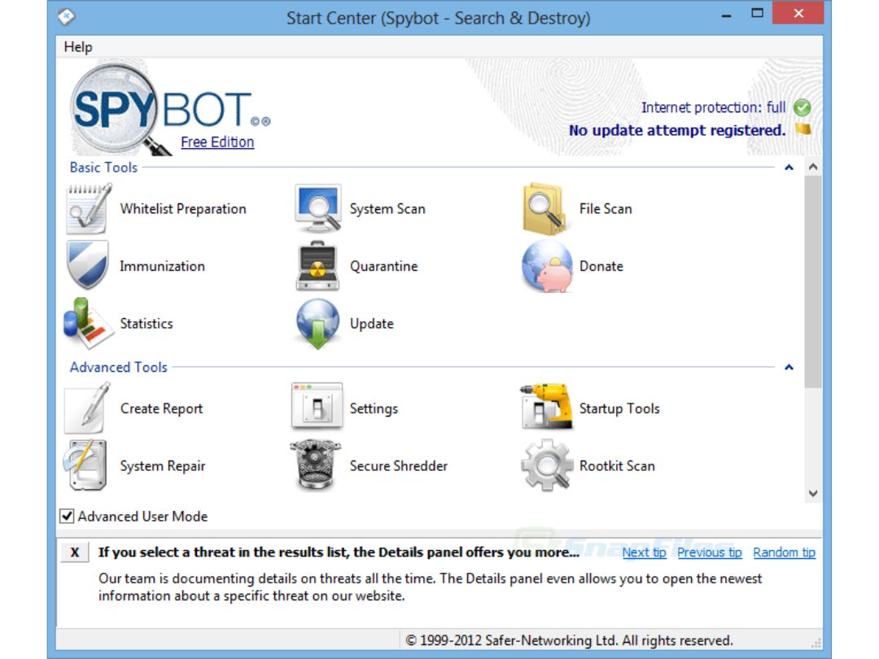Show the Next tip
Viewport: 879px width, 659px height.
tap(644, 552)
